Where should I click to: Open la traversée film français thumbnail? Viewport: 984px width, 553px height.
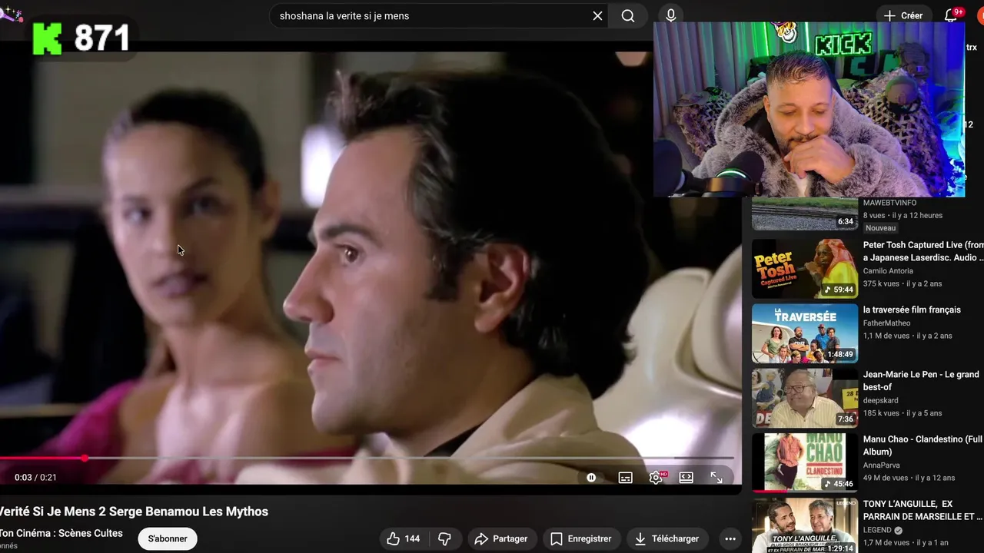point(805,333)
